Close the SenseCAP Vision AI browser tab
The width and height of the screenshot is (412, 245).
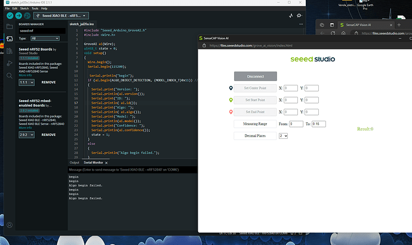(391, 25)
